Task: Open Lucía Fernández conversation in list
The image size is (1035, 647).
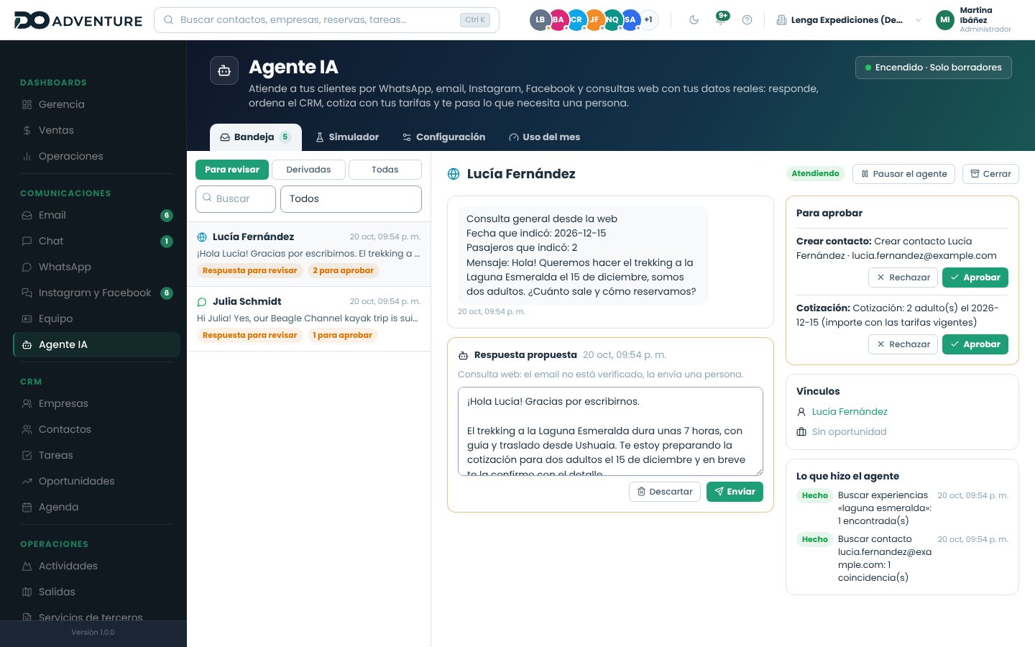Action: [x=308, y=254]
